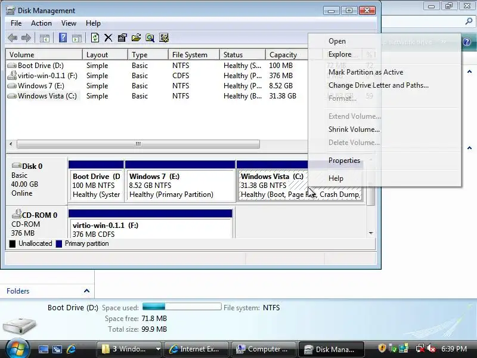Screen dimensions: 477x358
Task: Click the Refresh toolbar icon
Action: click(x=95, y=38)
